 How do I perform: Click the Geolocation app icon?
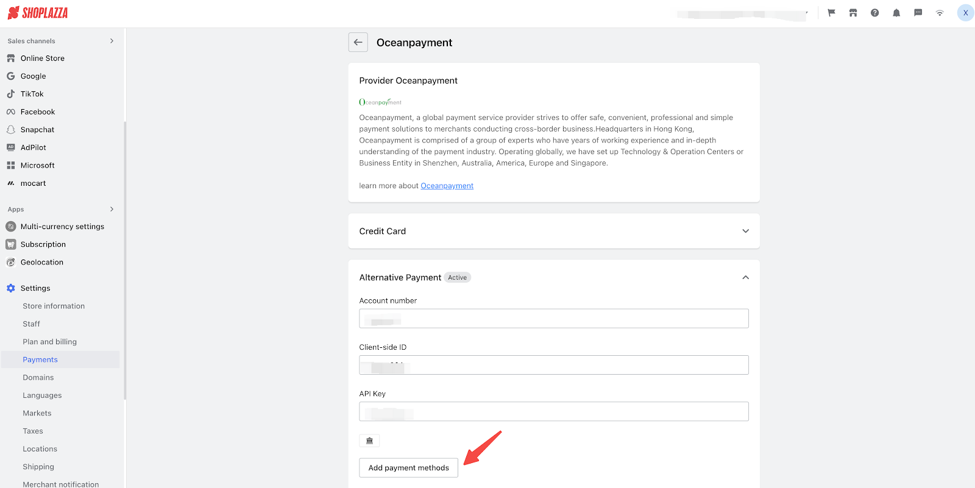point(11,263)
